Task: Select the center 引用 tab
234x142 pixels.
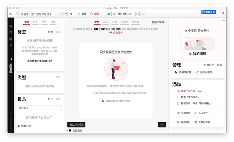Action: 114,22
